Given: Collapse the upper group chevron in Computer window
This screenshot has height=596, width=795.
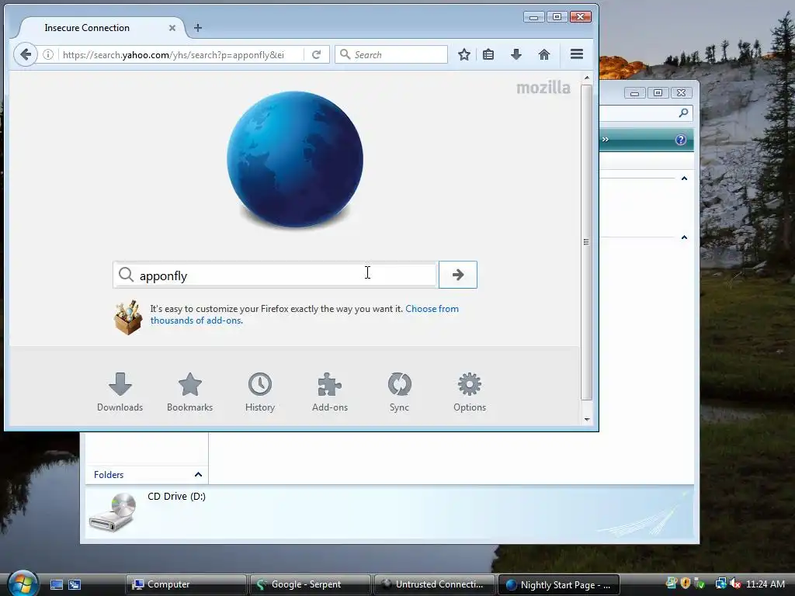Looking at the screenshot, I should [x=684, y=178].
